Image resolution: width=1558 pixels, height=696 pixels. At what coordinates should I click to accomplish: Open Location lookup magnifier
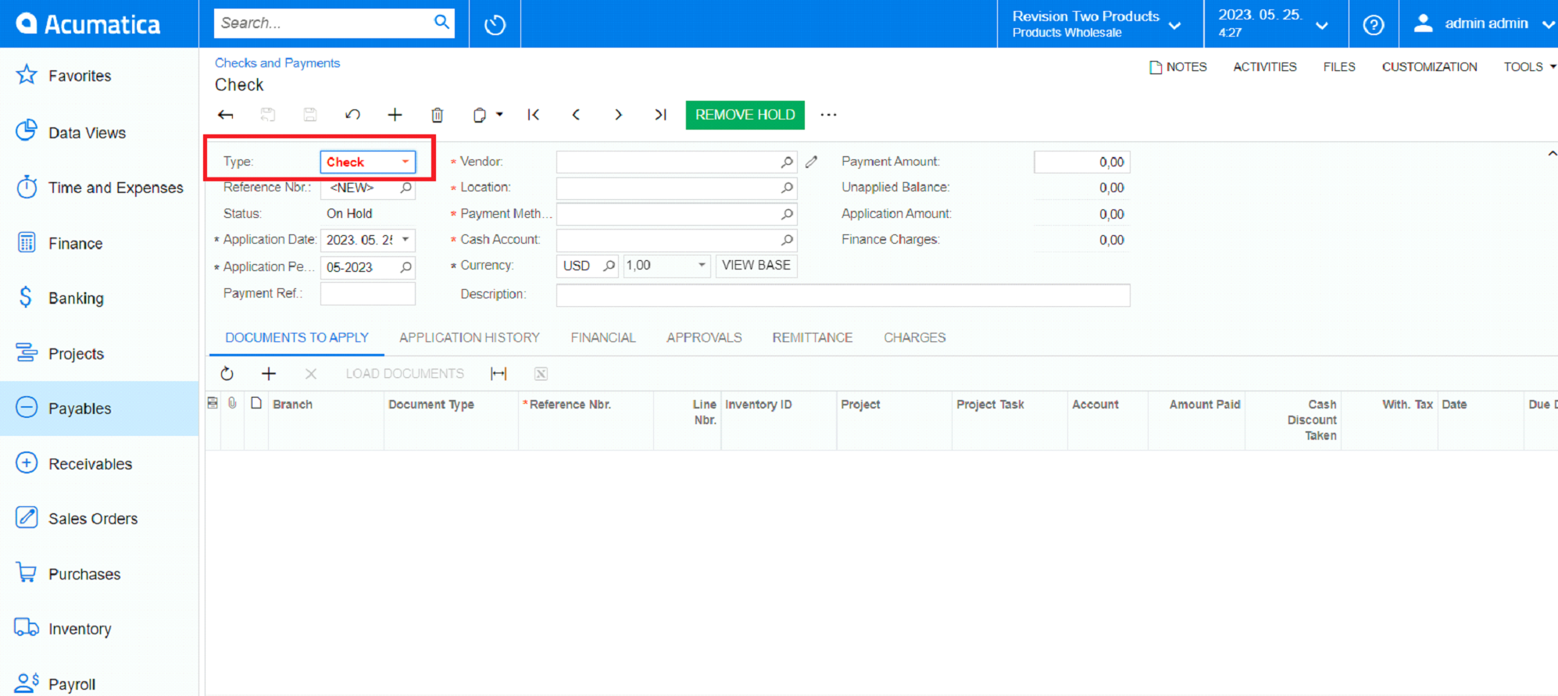787,187
